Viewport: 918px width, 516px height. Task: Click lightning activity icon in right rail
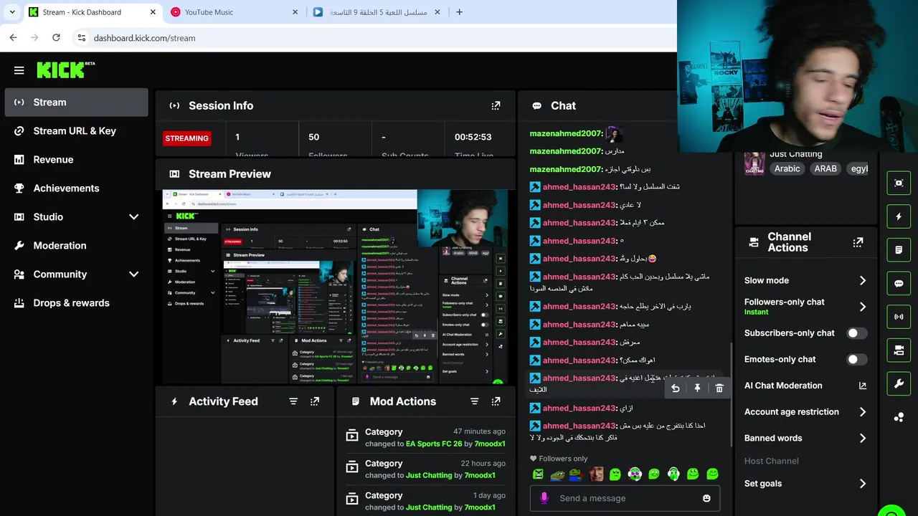[x=899, y=216]
